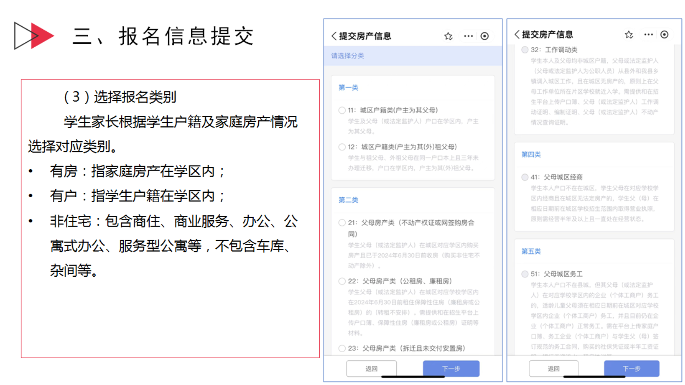The width and height of the screenshot is (685, 385).
Task: Click 返回 button in right phone
Action: click(553, 369)
